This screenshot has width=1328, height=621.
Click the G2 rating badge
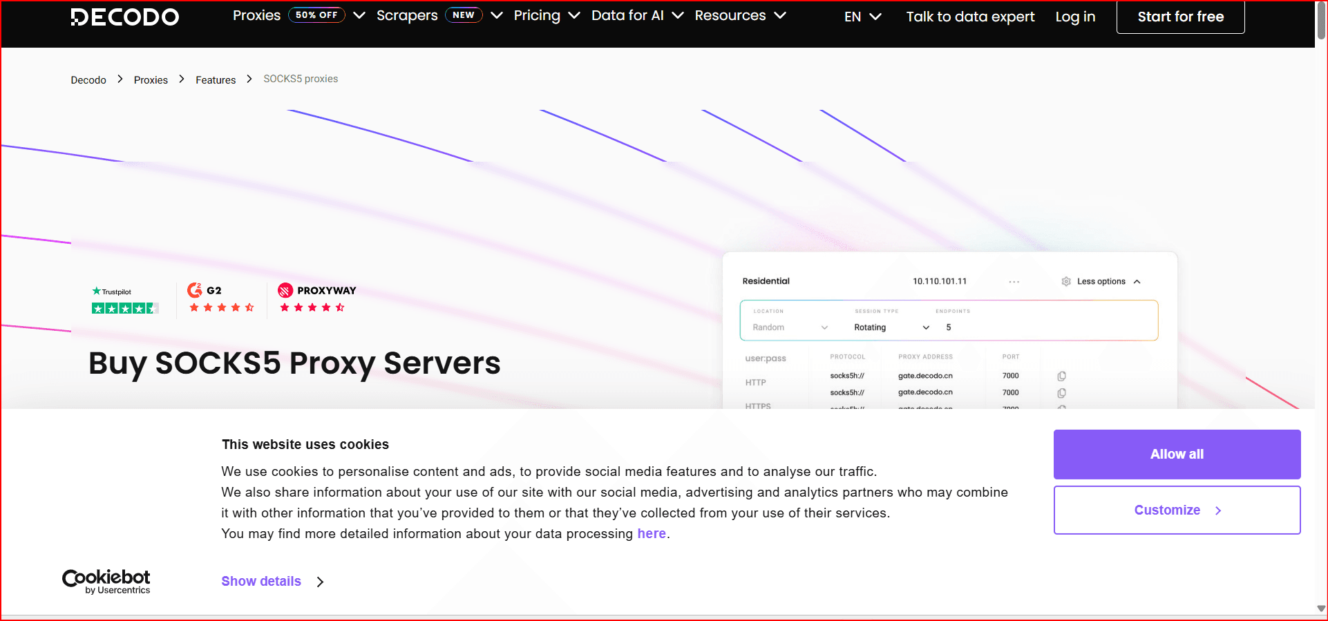[x=221, y=298]
